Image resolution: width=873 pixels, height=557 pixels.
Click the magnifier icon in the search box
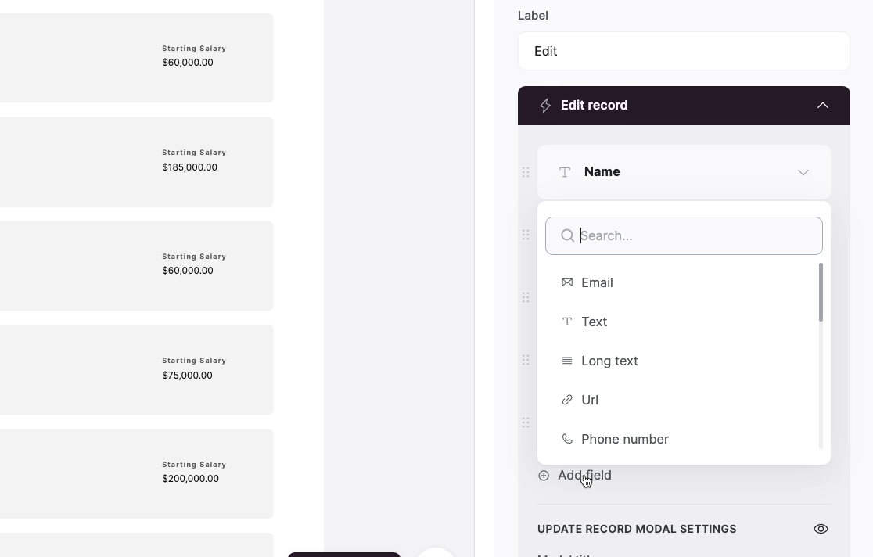tap(567, 235)
